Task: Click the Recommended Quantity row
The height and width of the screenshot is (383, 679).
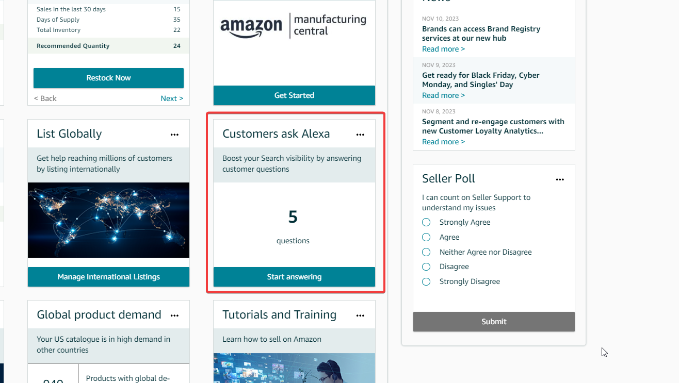Action: [x=108, y=46]
